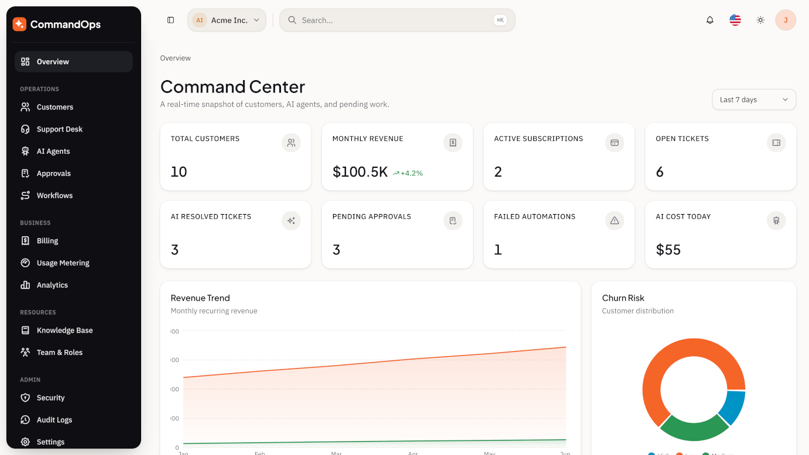Click the Active Subscriptions card icon
This screenshot has height=455, width=809.
pyautogui.click(x=615, y=143)
